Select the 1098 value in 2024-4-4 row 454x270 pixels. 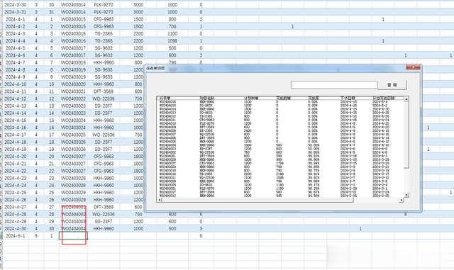pyautogui.click(x=172, y=41)
